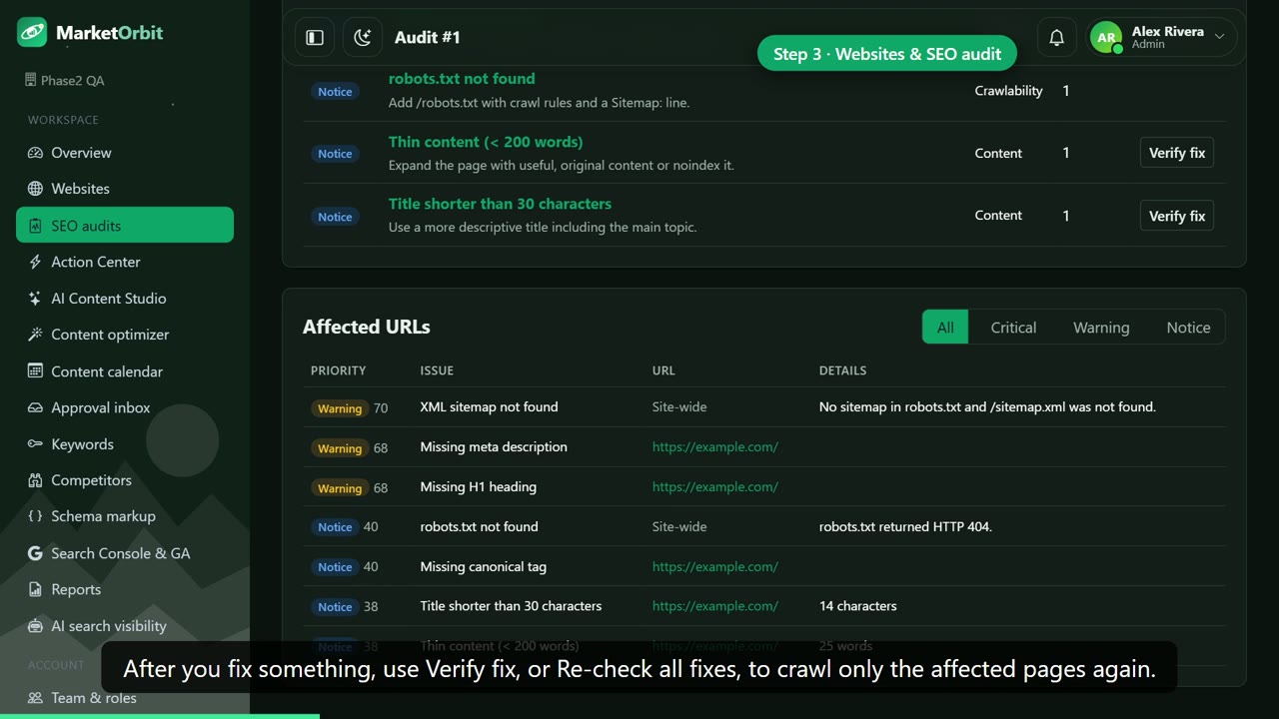
Task: Click the Step 3 Websites & SEO audit badge
Action: point(887,54)
